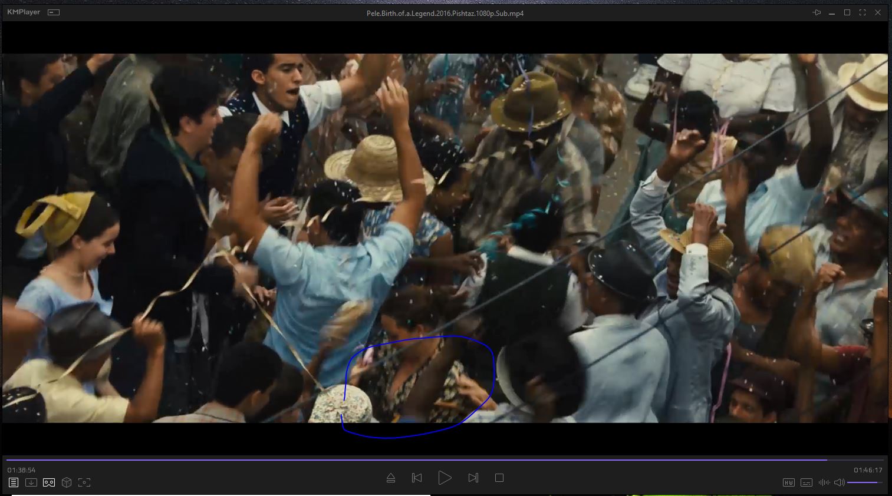Open the KMPlayer main menu
Screen dimensions: 892x496
(24, 12)
